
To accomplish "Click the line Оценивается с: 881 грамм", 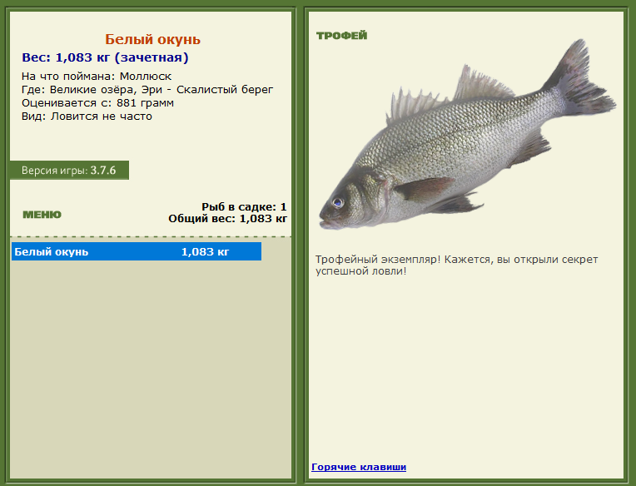I will 97,103.
